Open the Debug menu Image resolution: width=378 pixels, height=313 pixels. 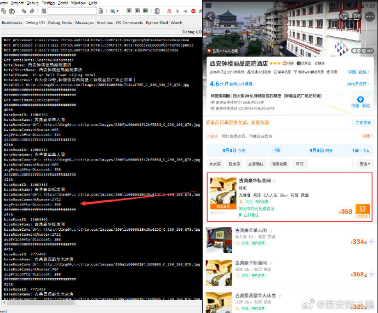pyautogui.click(x=32, y=3)
